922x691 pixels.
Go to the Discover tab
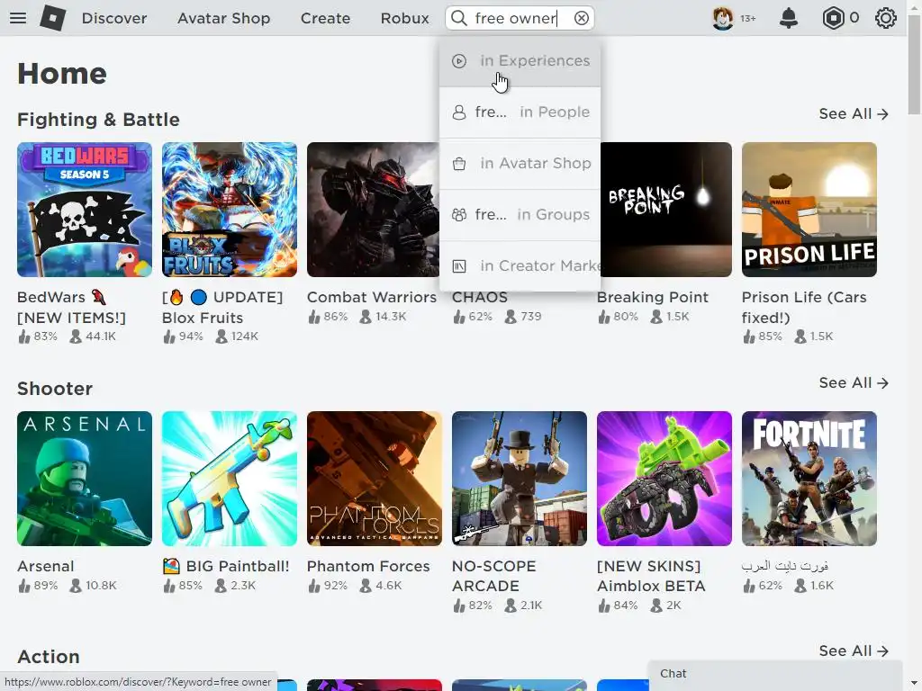pyautogui.click(x=114, y=18)
